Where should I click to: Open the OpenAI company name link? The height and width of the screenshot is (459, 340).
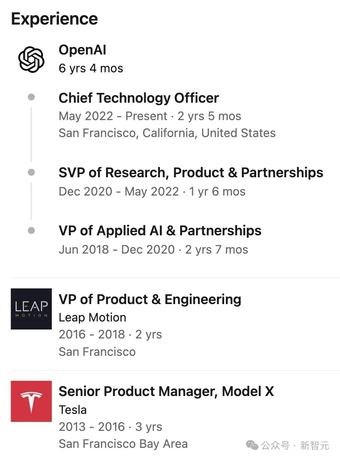click(x=82, y=50)
